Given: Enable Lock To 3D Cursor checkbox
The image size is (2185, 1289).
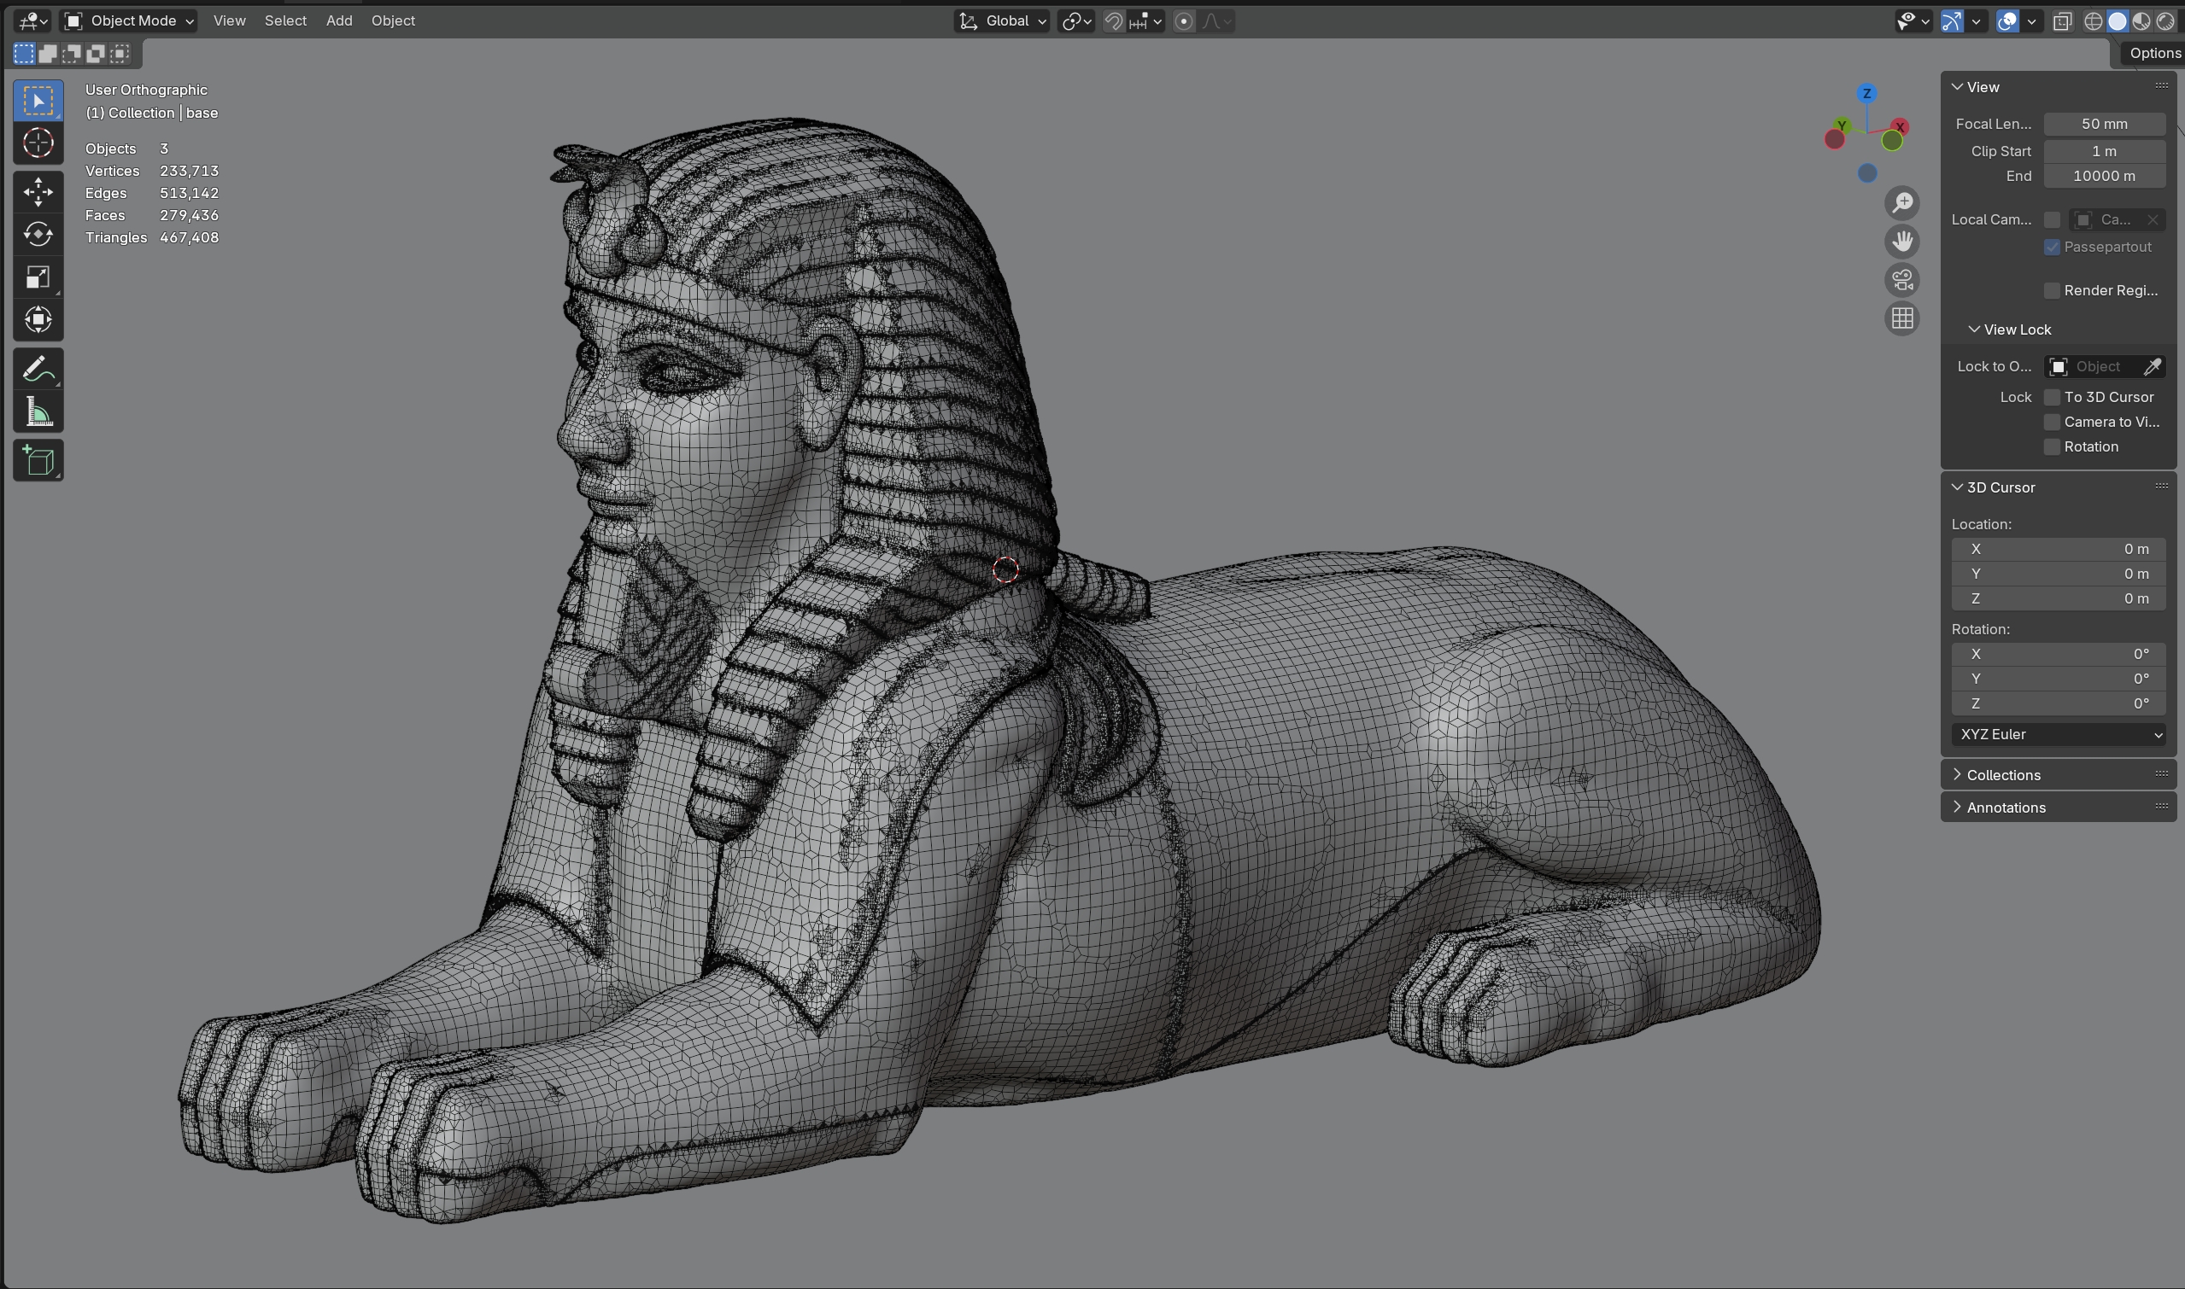Looking at the screenshot, I should coord(2051,397).
